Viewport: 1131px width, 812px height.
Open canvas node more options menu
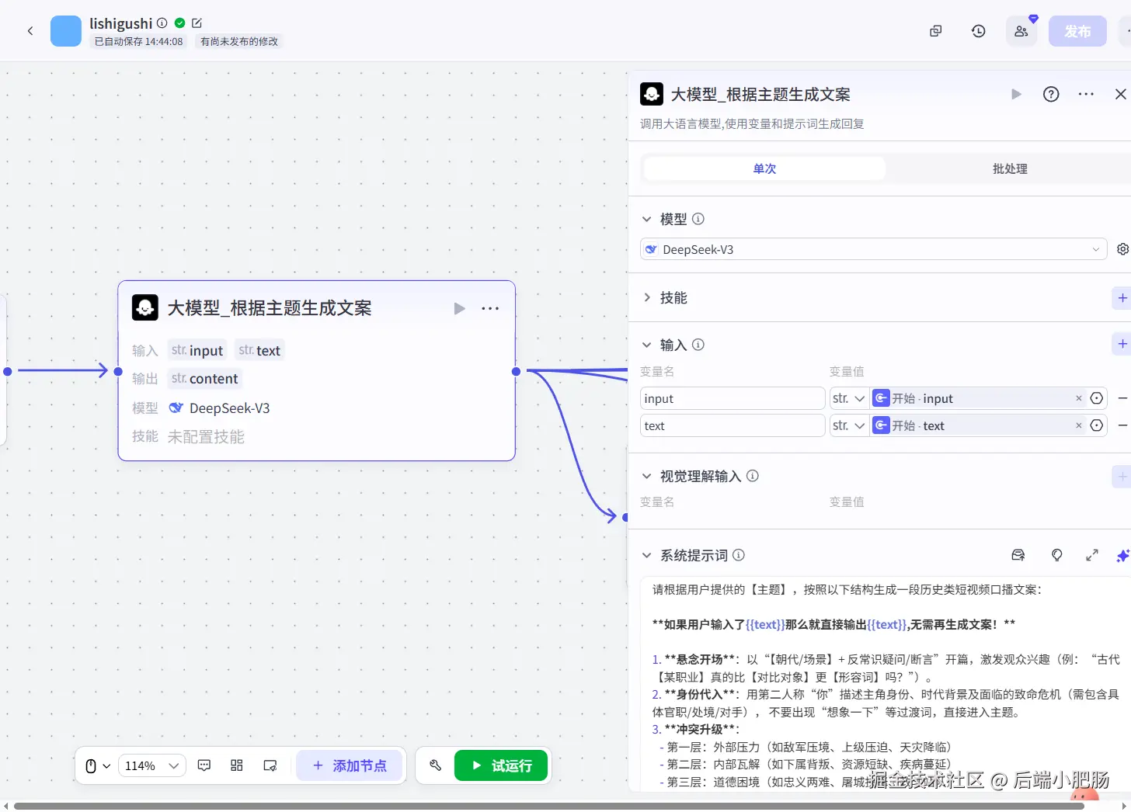490,308
